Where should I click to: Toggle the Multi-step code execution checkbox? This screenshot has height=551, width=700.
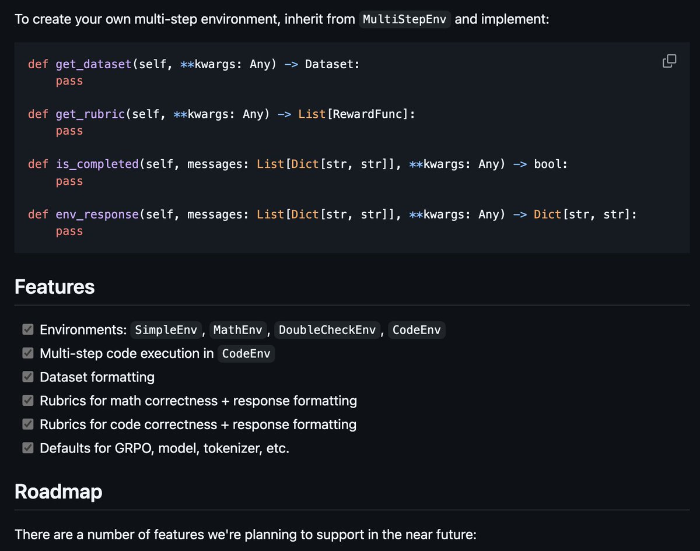tap(27, 353)
